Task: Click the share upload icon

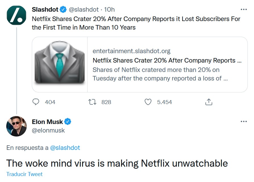Action: (x=209, y=102)
